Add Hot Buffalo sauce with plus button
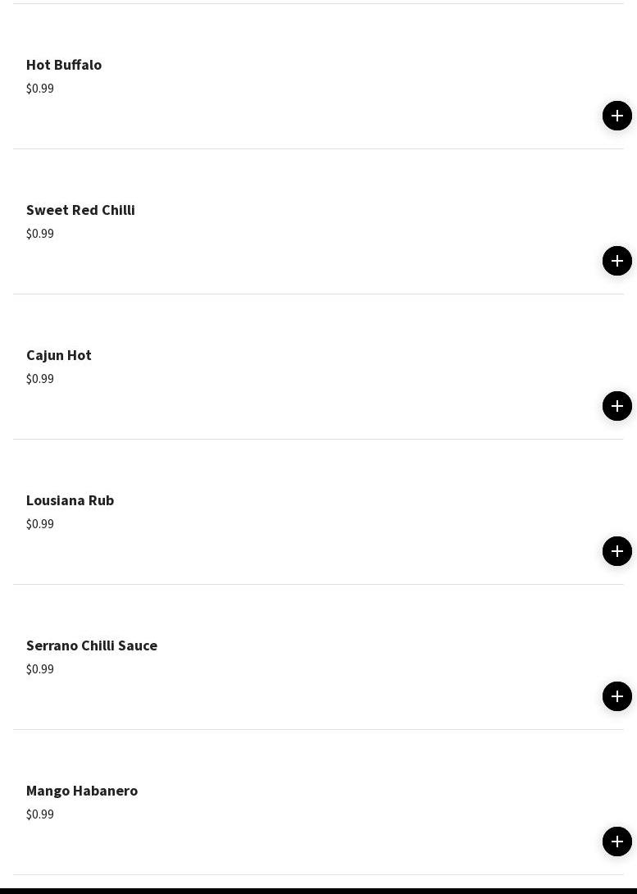 click(617, 116)
